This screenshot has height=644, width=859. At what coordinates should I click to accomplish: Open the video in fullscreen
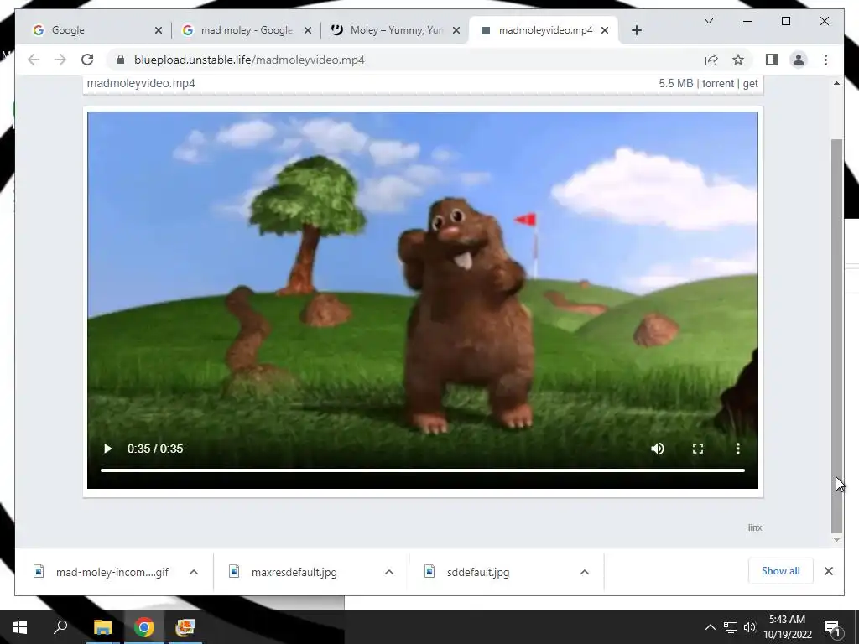(698, 449)
